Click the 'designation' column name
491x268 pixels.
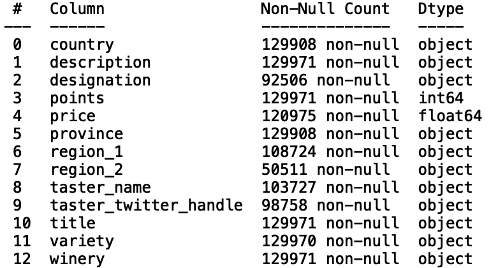(x=100, y=81)
